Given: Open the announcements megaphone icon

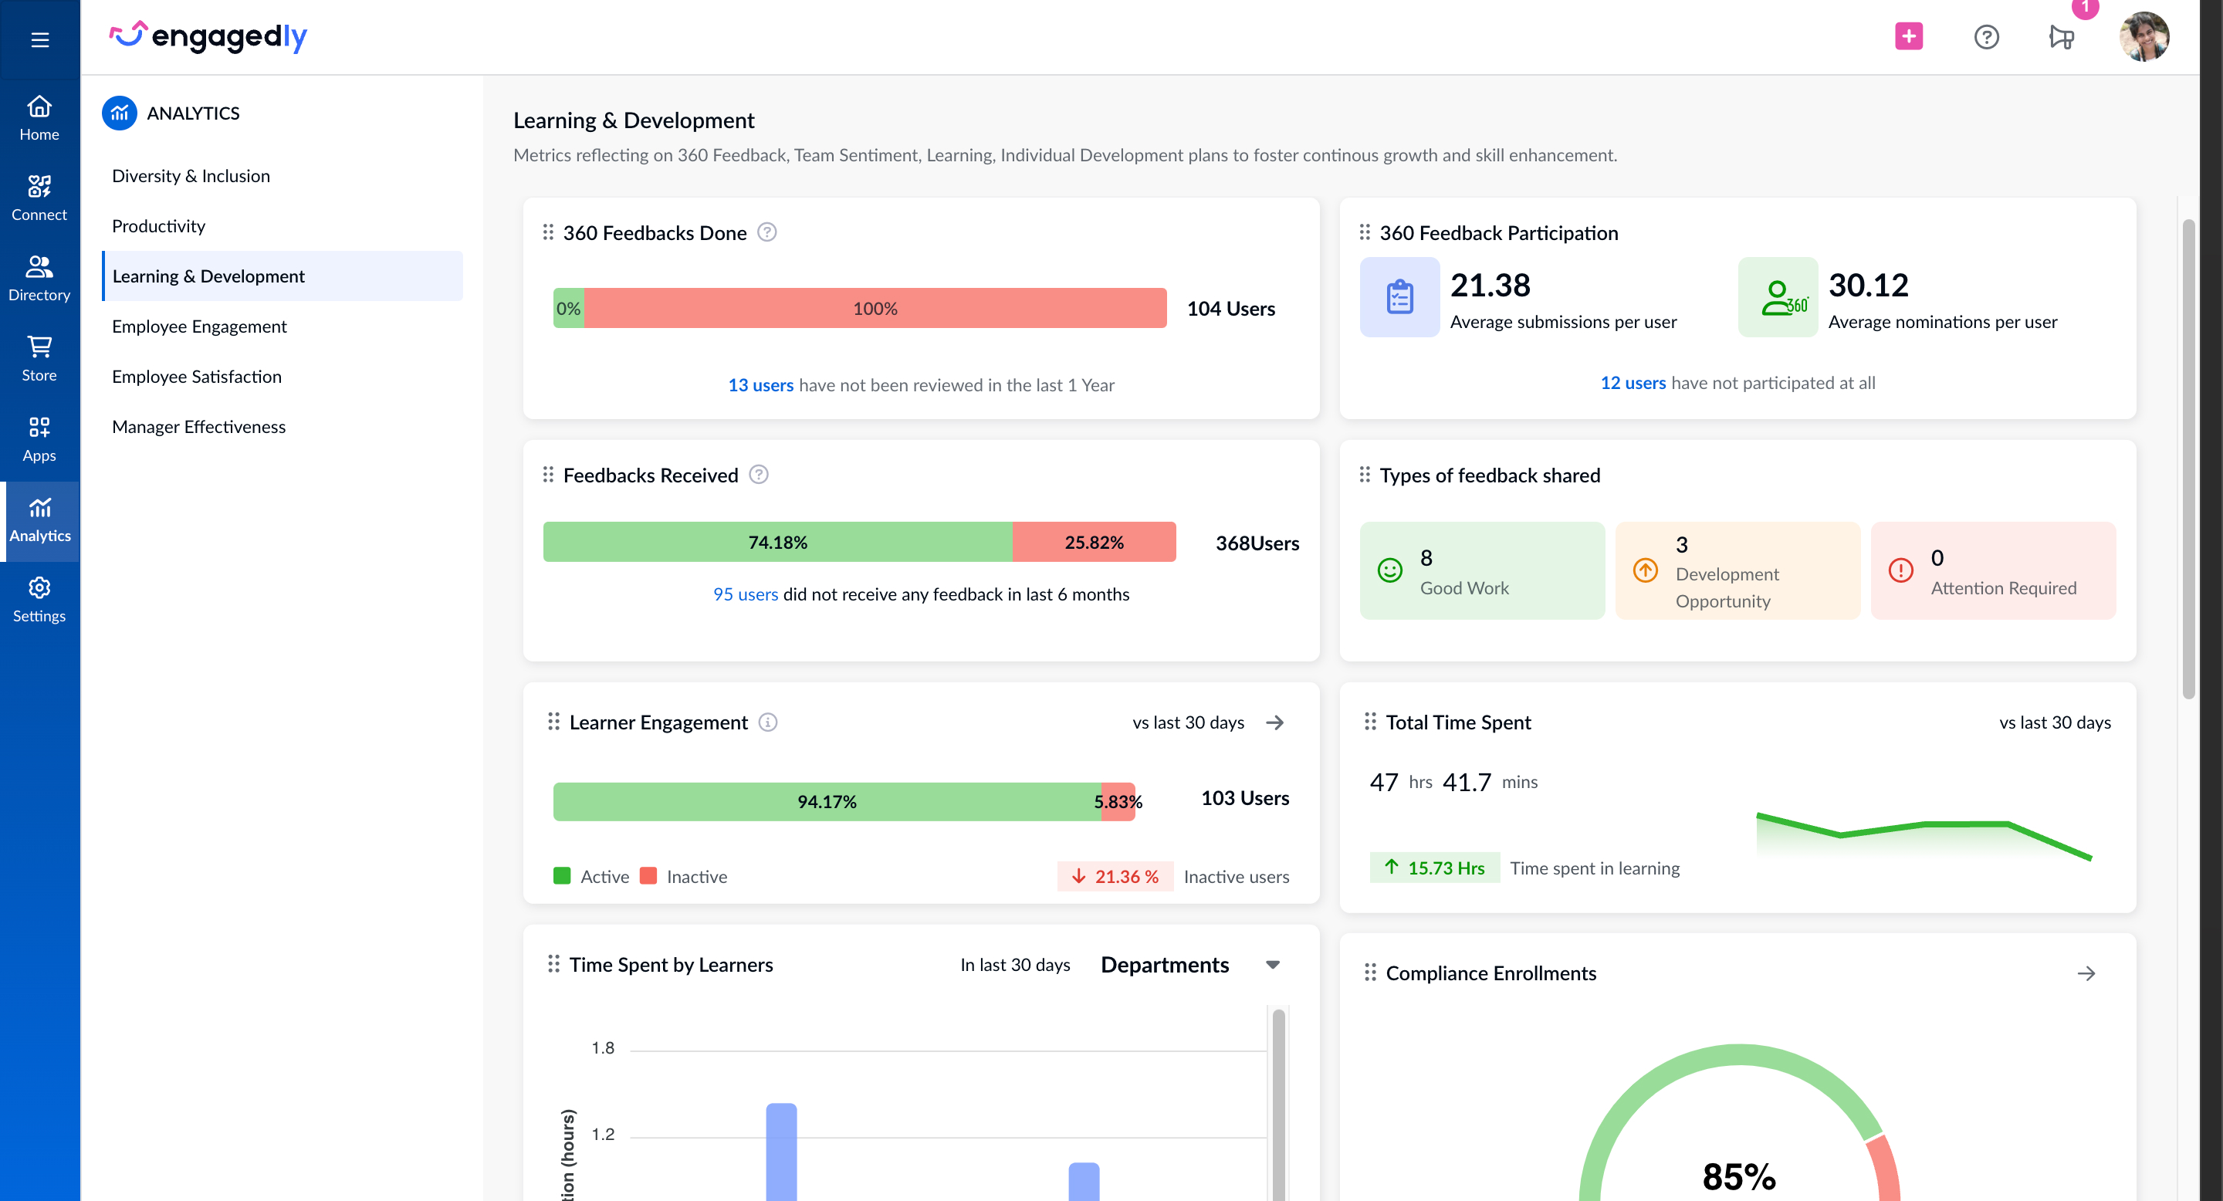Looking at the screenshot, I should [x=2062, y=36].
